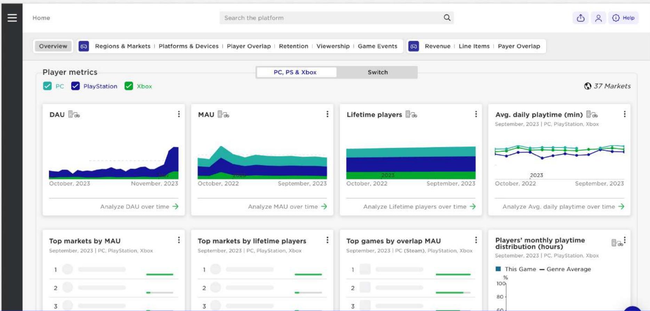The width and height of the screenshot is (650, 311).
Task: Click Analyze Lifetime players over time link
Action: coord(419,206)
